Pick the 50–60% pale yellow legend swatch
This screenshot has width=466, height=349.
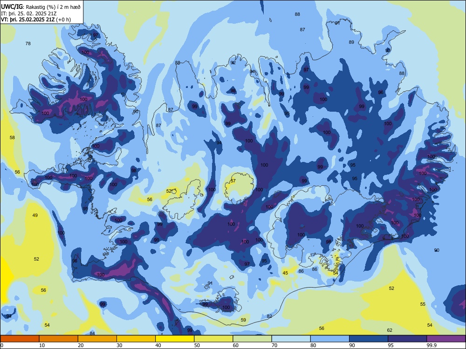213,339
